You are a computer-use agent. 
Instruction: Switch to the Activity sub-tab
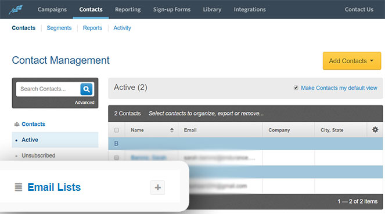pos(123,28)
